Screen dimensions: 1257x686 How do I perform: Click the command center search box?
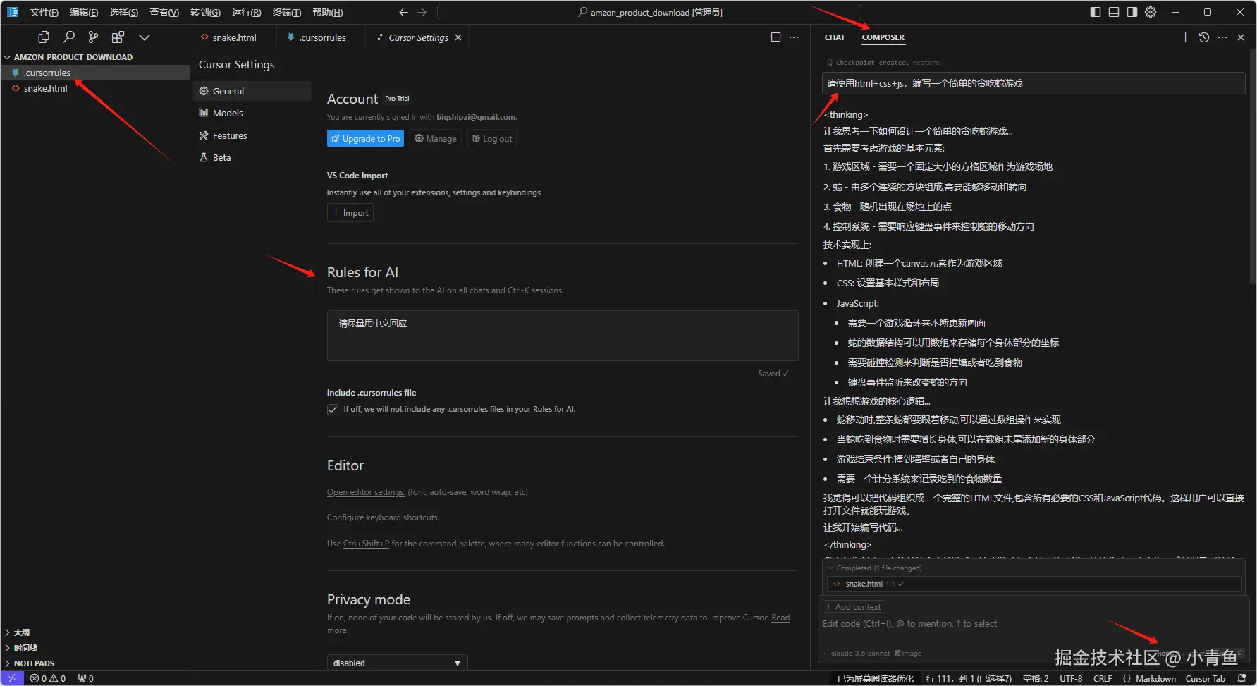tap(649, 12)
